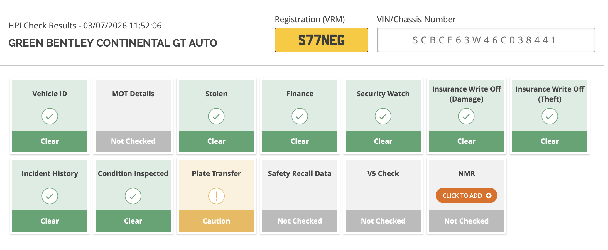Click the Plate Transfer caution exclamation icon

[216, 196]
